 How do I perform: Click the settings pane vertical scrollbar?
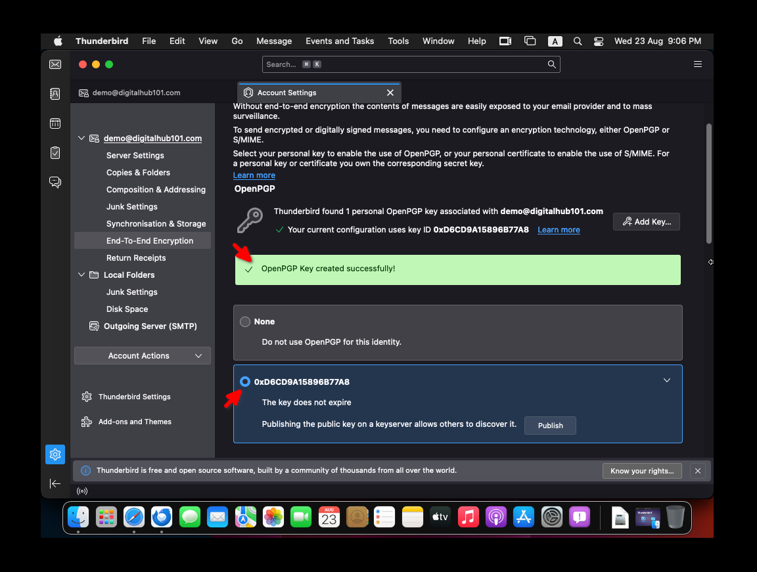click(709, 184)
